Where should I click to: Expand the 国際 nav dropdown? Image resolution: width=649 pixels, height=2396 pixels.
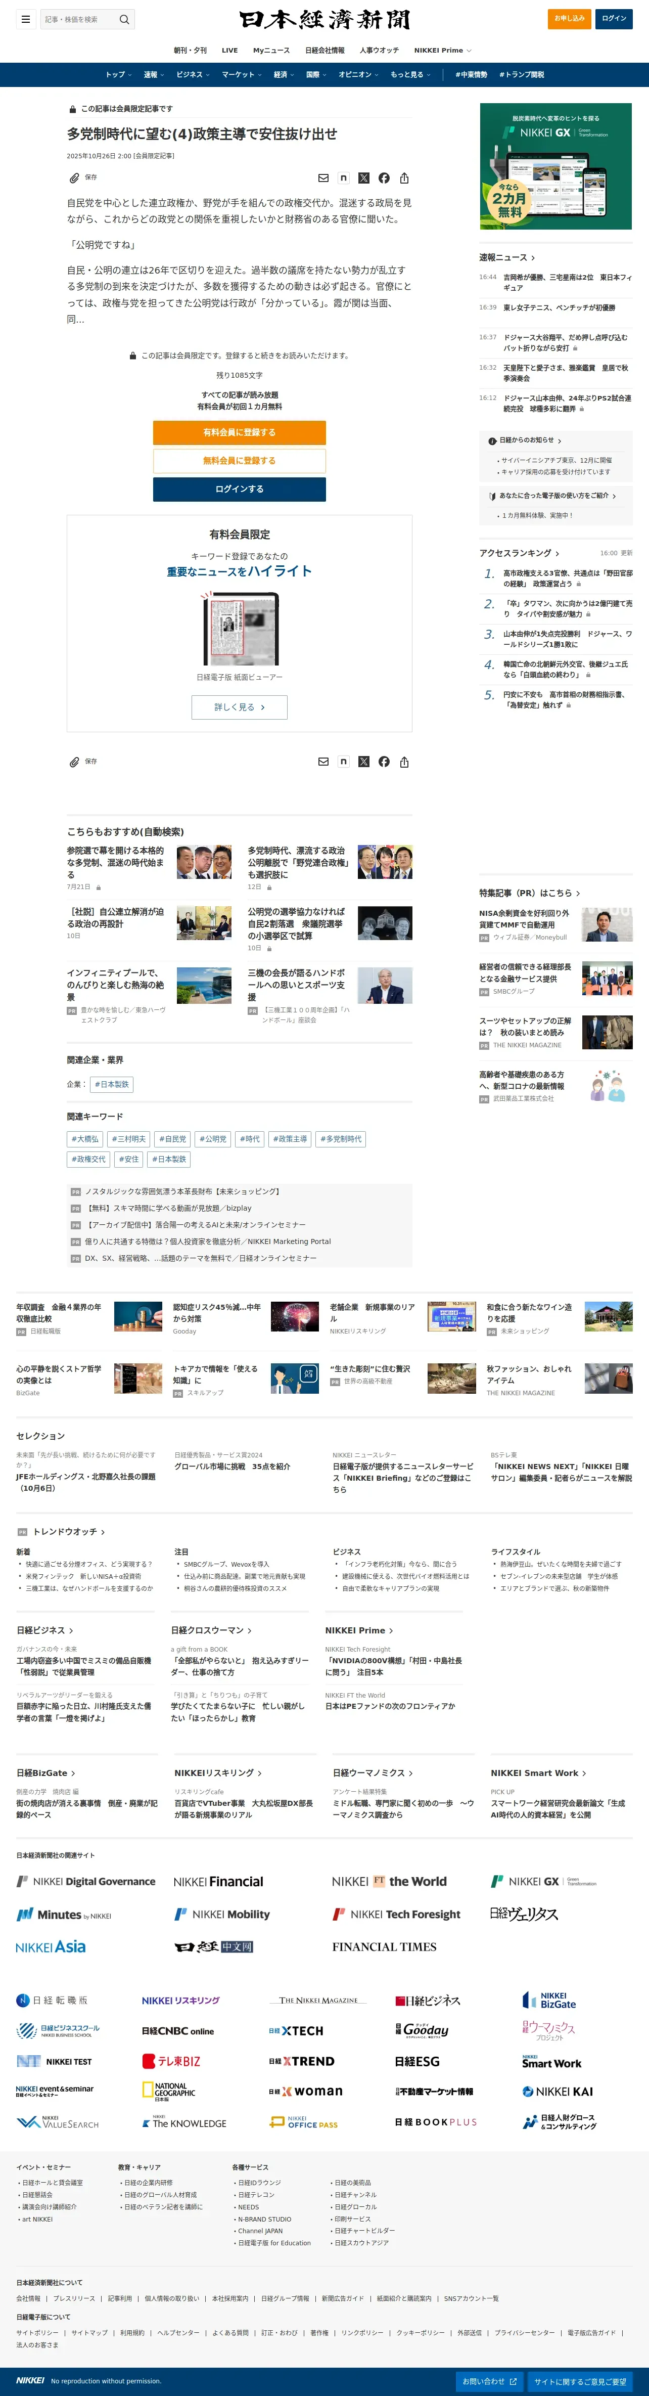(316, 74)
